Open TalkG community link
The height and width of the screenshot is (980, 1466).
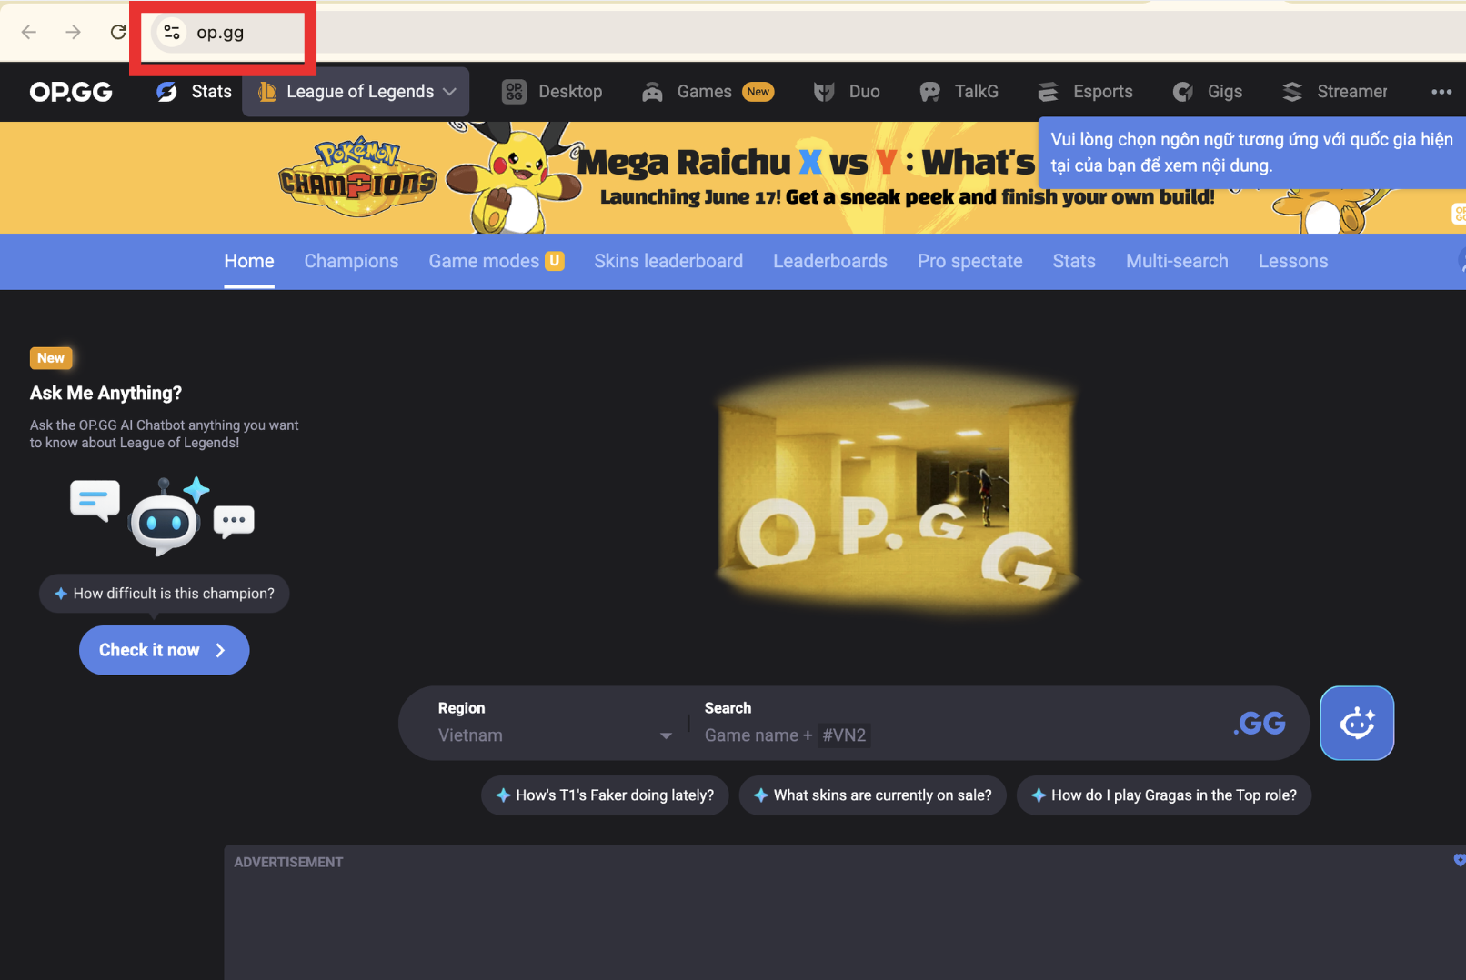959,92
